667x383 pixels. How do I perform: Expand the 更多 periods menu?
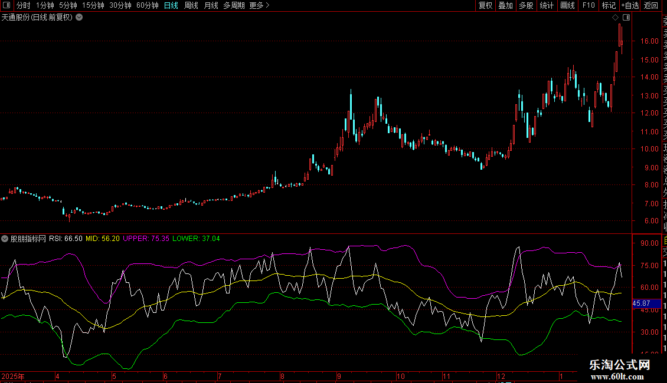click(259, 5)
